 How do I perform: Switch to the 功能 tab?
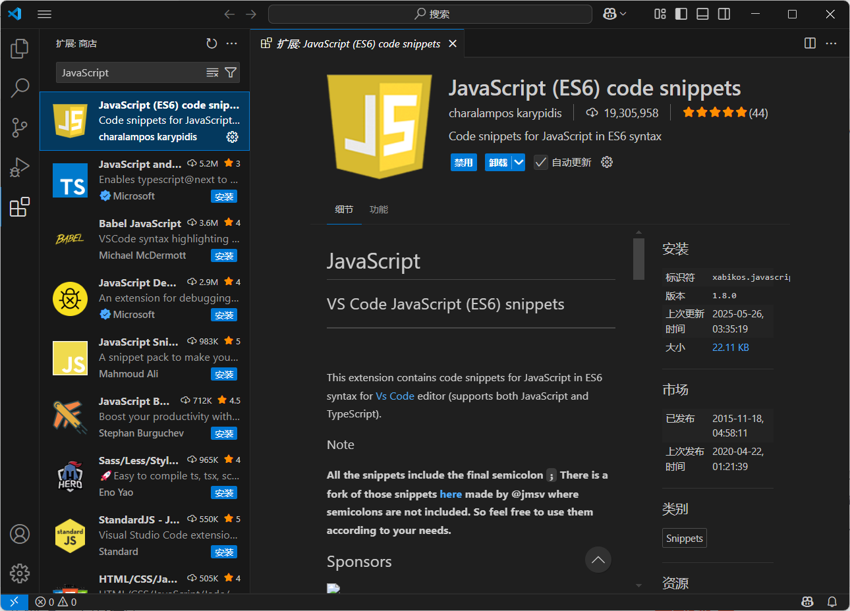[378, 209]
